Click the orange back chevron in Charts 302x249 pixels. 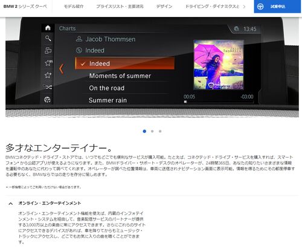click(61, 69)
